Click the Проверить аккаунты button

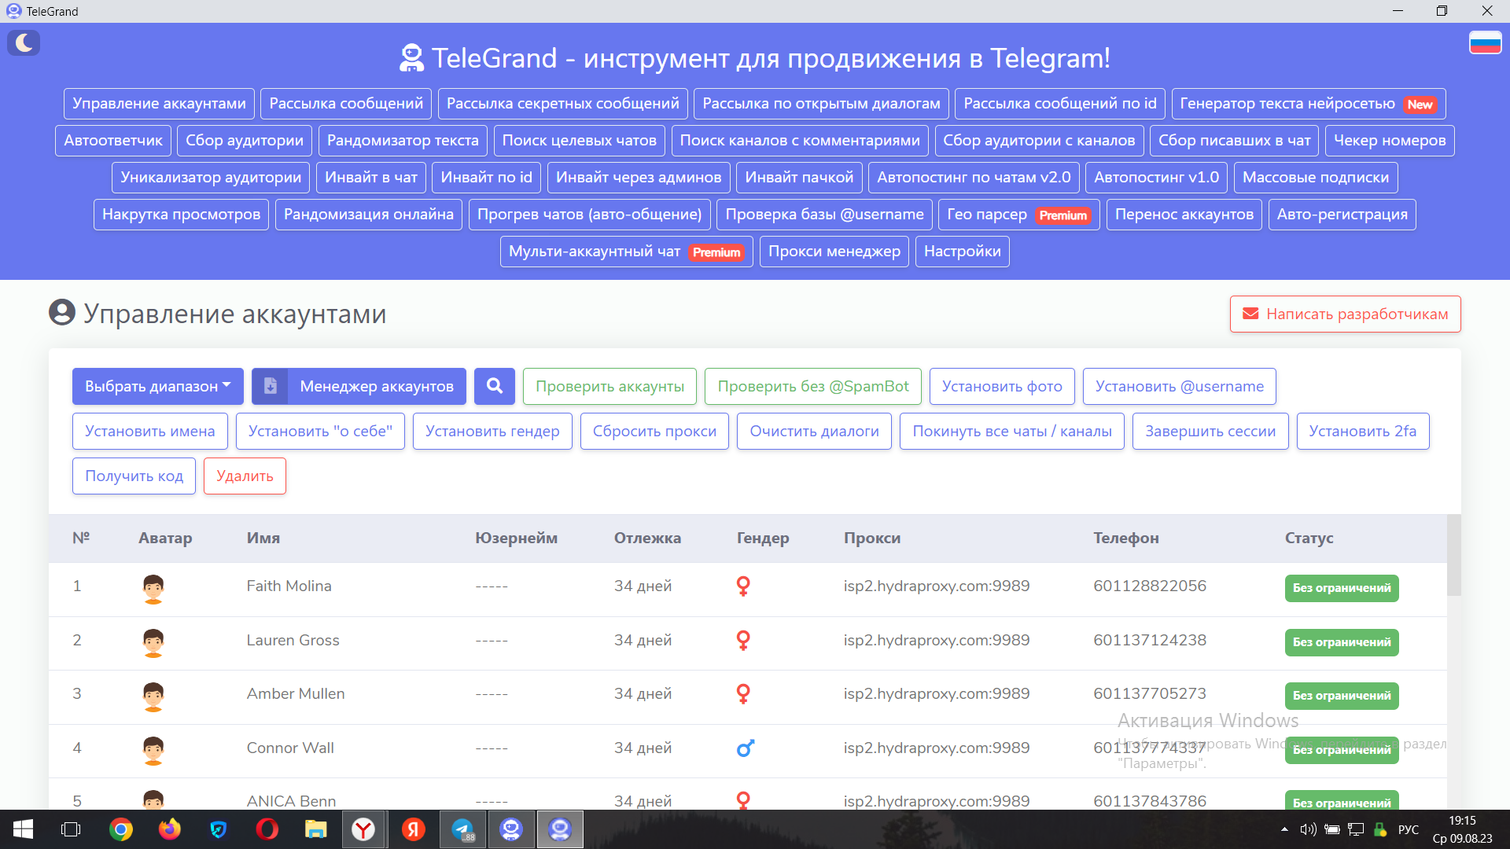610,386
